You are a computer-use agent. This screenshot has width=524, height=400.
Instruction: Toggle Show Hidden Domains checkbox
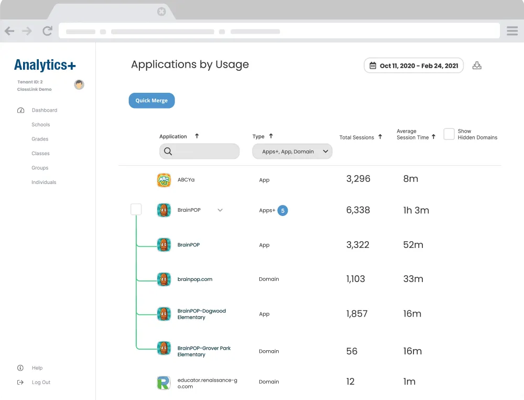[449, 134]
